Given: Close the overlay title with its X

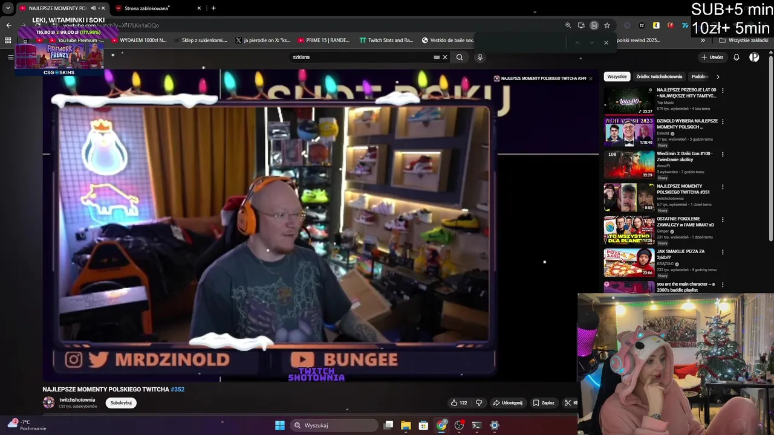Looking at the screenshot, I should (591, 79).
